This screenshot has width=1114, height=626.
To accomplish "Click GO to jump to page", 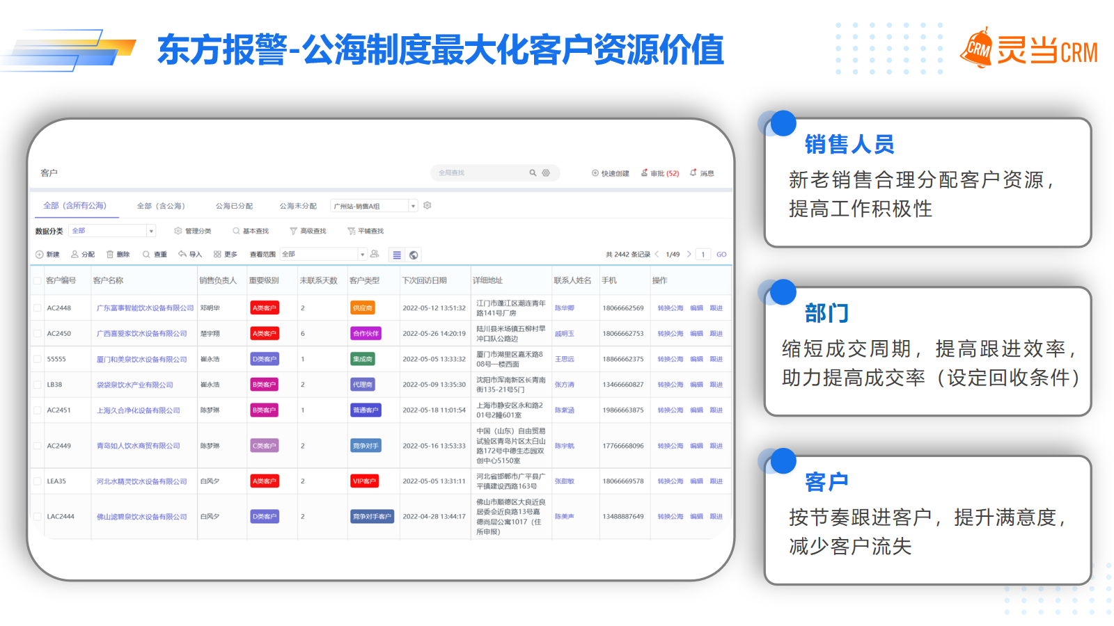I will point(721,255).
